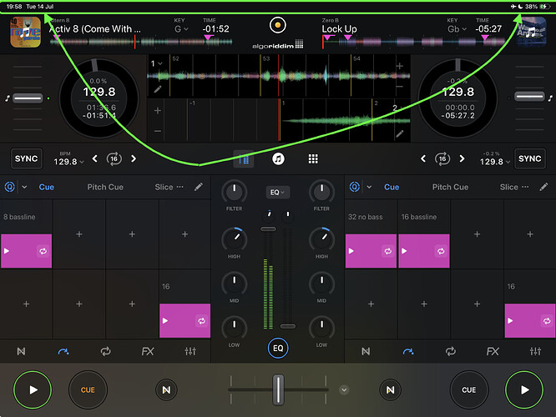
Task: Open right deck KEY Gb dropdown
Action: (x=457, y=29)
